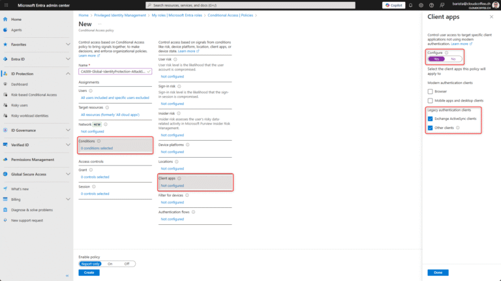501x281 pixels.
Task: Click the Done button
Action: coord(437,273)
